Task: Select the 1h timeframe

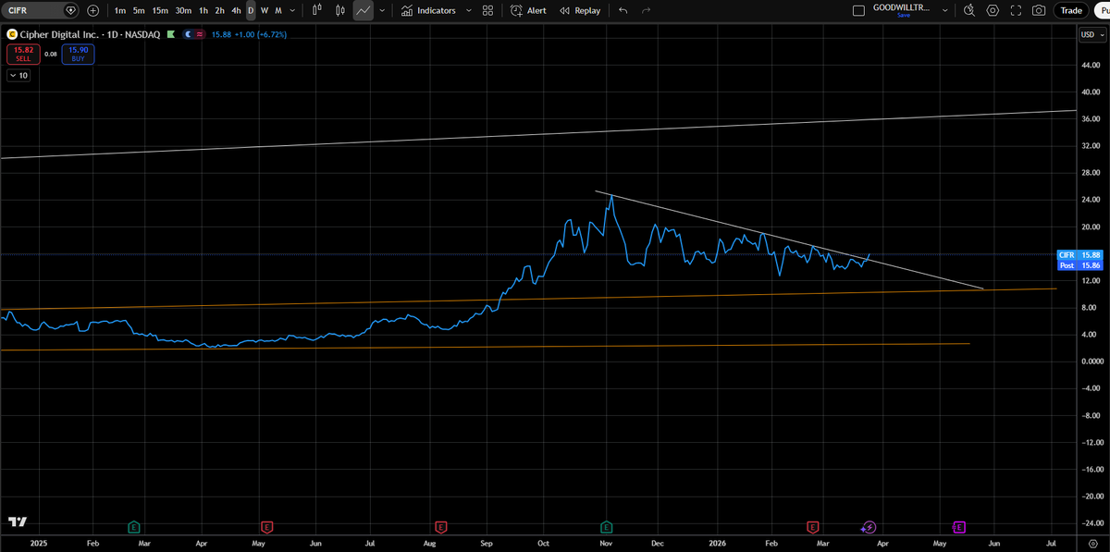Action: (x=203, y=10)
